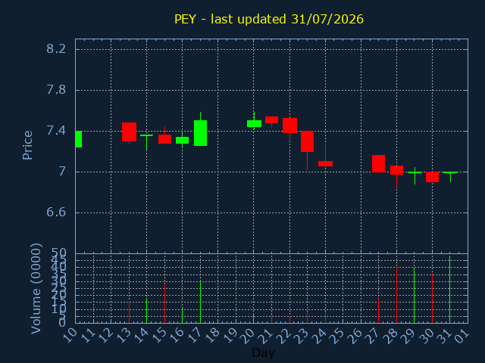Click the tallest green volume bar on day 31

(449, 289)
